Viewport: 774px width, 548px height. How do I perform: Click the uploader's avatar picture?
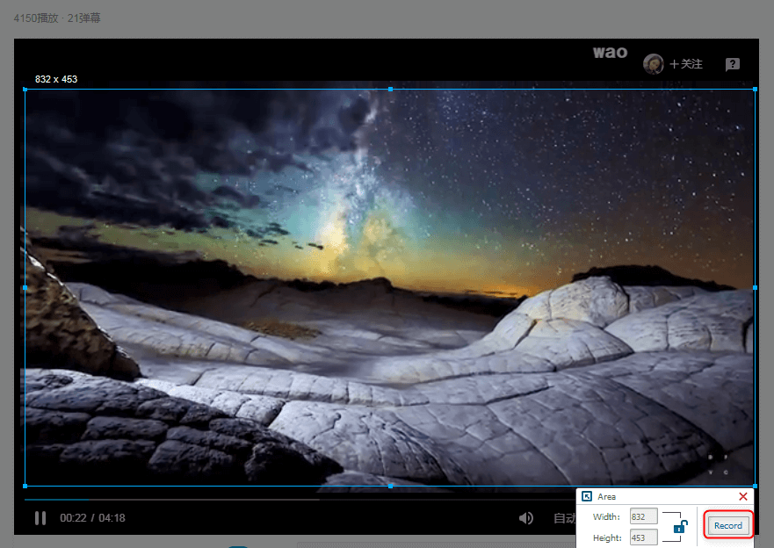[653, 64]
